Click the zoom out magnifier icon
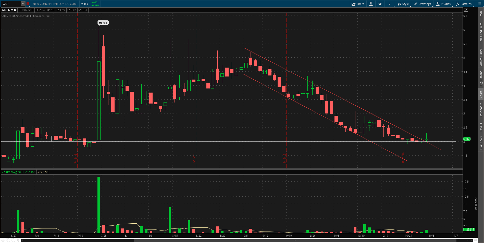The width and height of the screenshot is (484, 243). 13,240
